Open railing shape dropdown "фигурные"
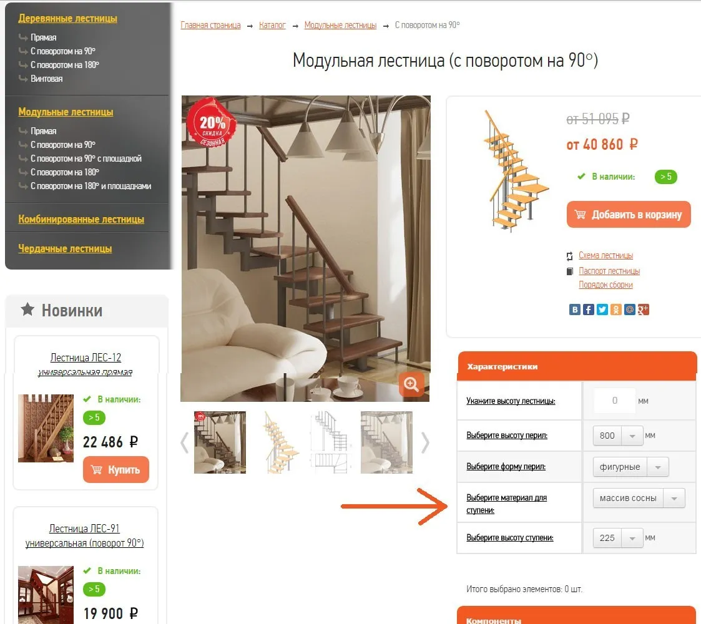The image size is (701, 624). [x=631, y=467]
